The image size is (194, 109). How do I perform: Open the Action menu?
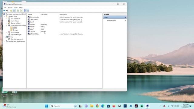pos(10,8)
